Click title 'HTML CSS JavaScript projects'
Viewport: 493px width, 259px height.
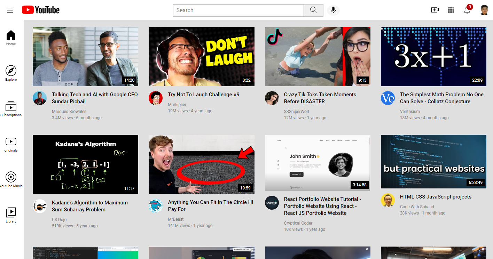coord(436,197)
